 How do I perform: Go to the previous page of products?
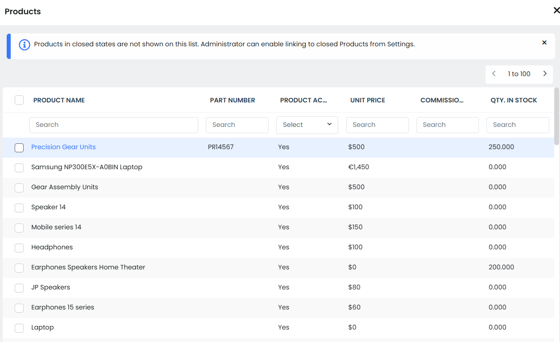click(x=494, y=74)
